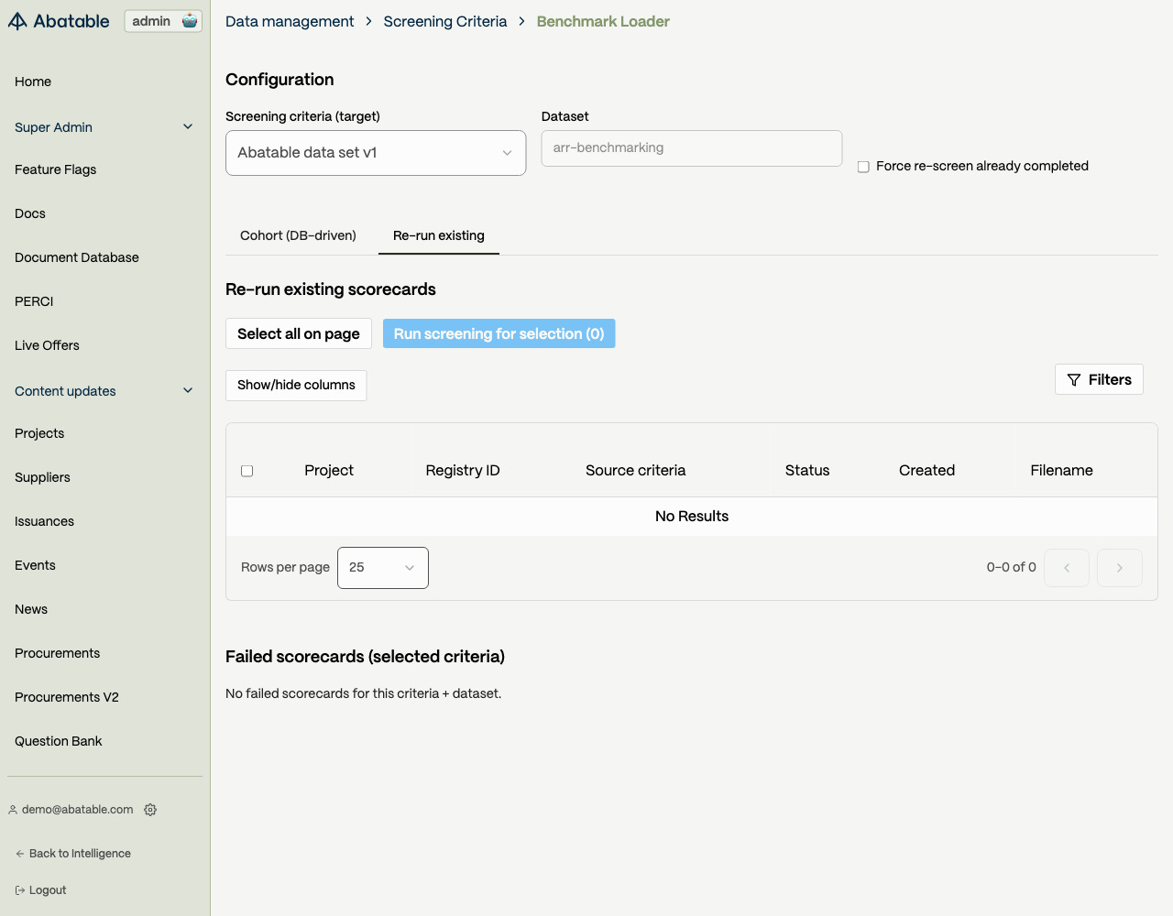Click the Logout icon
Screen dimensions: 1173x916
pos(20,890)
